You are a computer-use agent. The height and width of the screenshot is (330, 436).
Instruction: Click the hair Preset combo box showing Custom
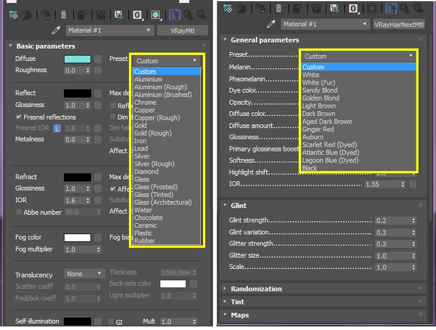[x=359, y=56]
